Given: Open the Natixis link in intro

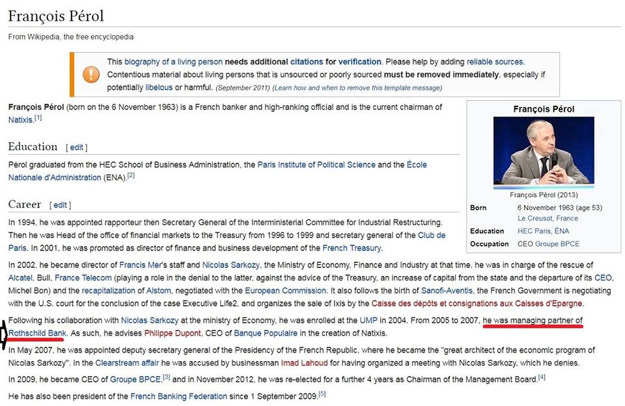Looking at the screenshot, I should point(21,120).
